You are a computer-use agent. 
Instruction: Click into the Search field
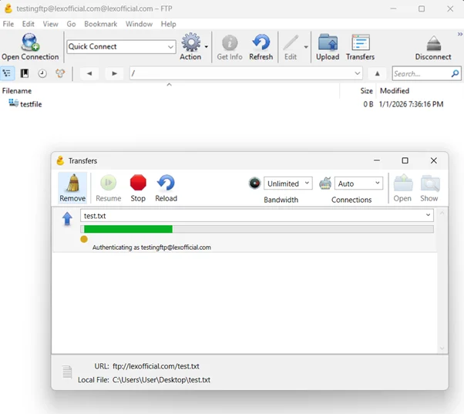pos(420,74)
